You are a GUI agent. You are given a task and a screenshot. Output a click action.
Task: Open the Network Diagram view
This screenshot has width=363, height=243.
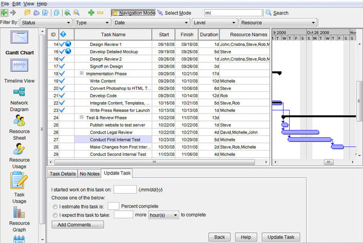point(19,92)
